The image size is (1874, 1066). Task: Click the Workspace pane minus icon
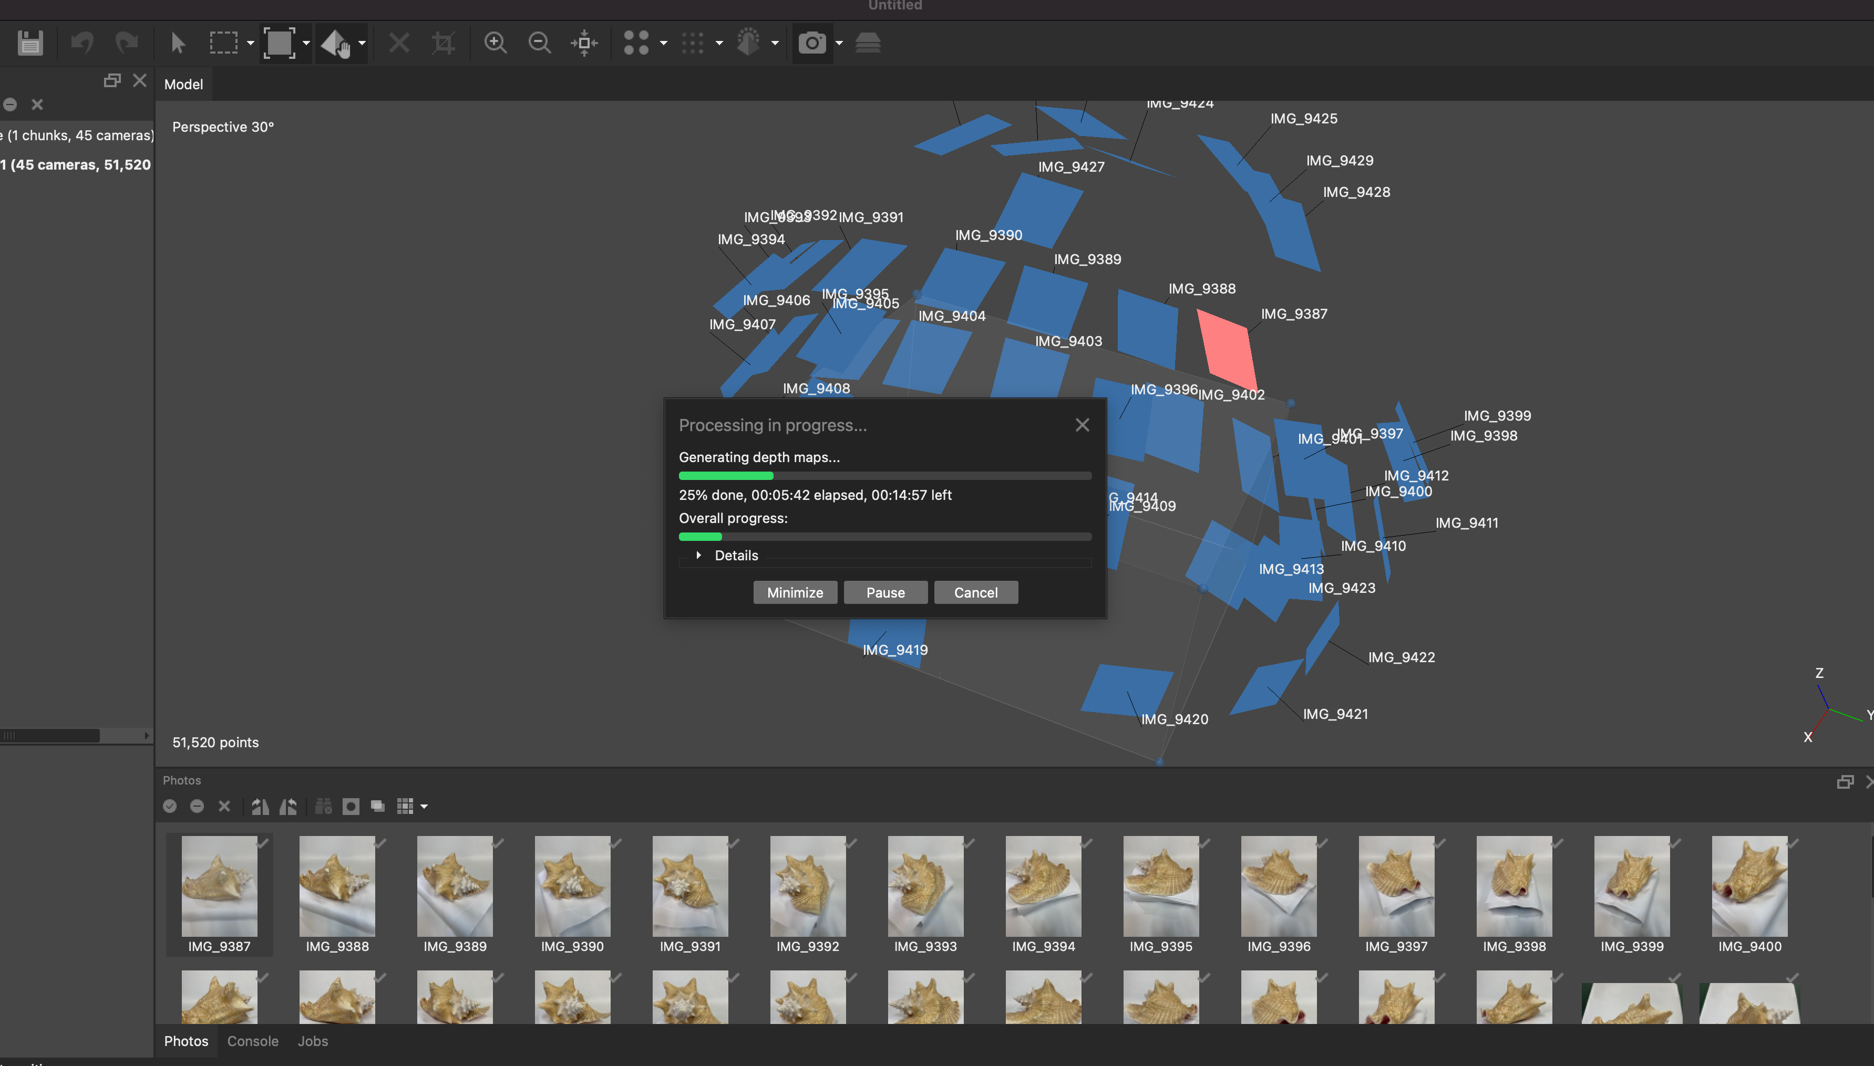tap(9, 104)
